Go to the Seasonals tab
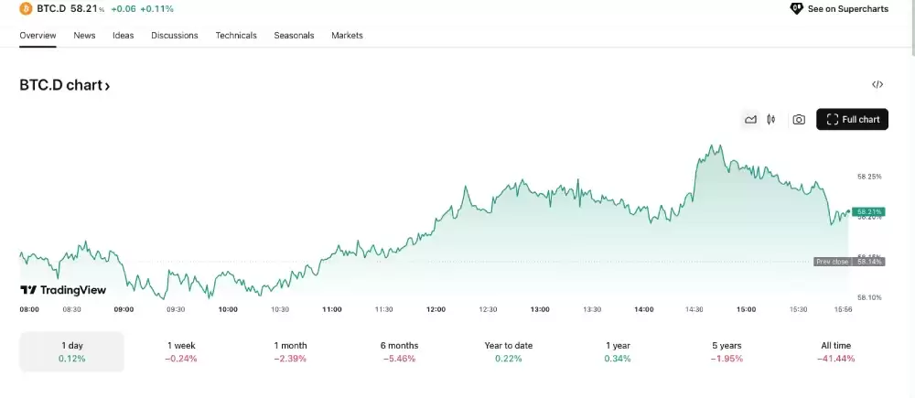Image resolution: width=915 pixels, height=398 pixels. coord(294,36)
